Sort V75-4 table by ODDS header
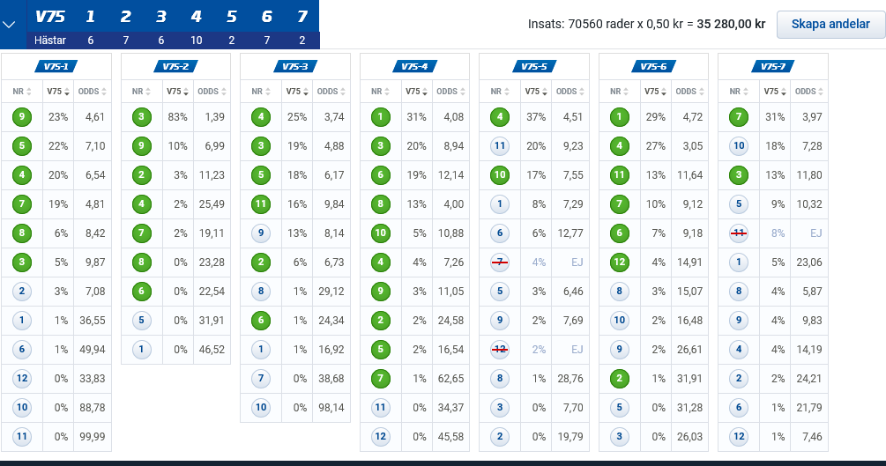Screen dimensions: 886x466 (x=450, y=92)
